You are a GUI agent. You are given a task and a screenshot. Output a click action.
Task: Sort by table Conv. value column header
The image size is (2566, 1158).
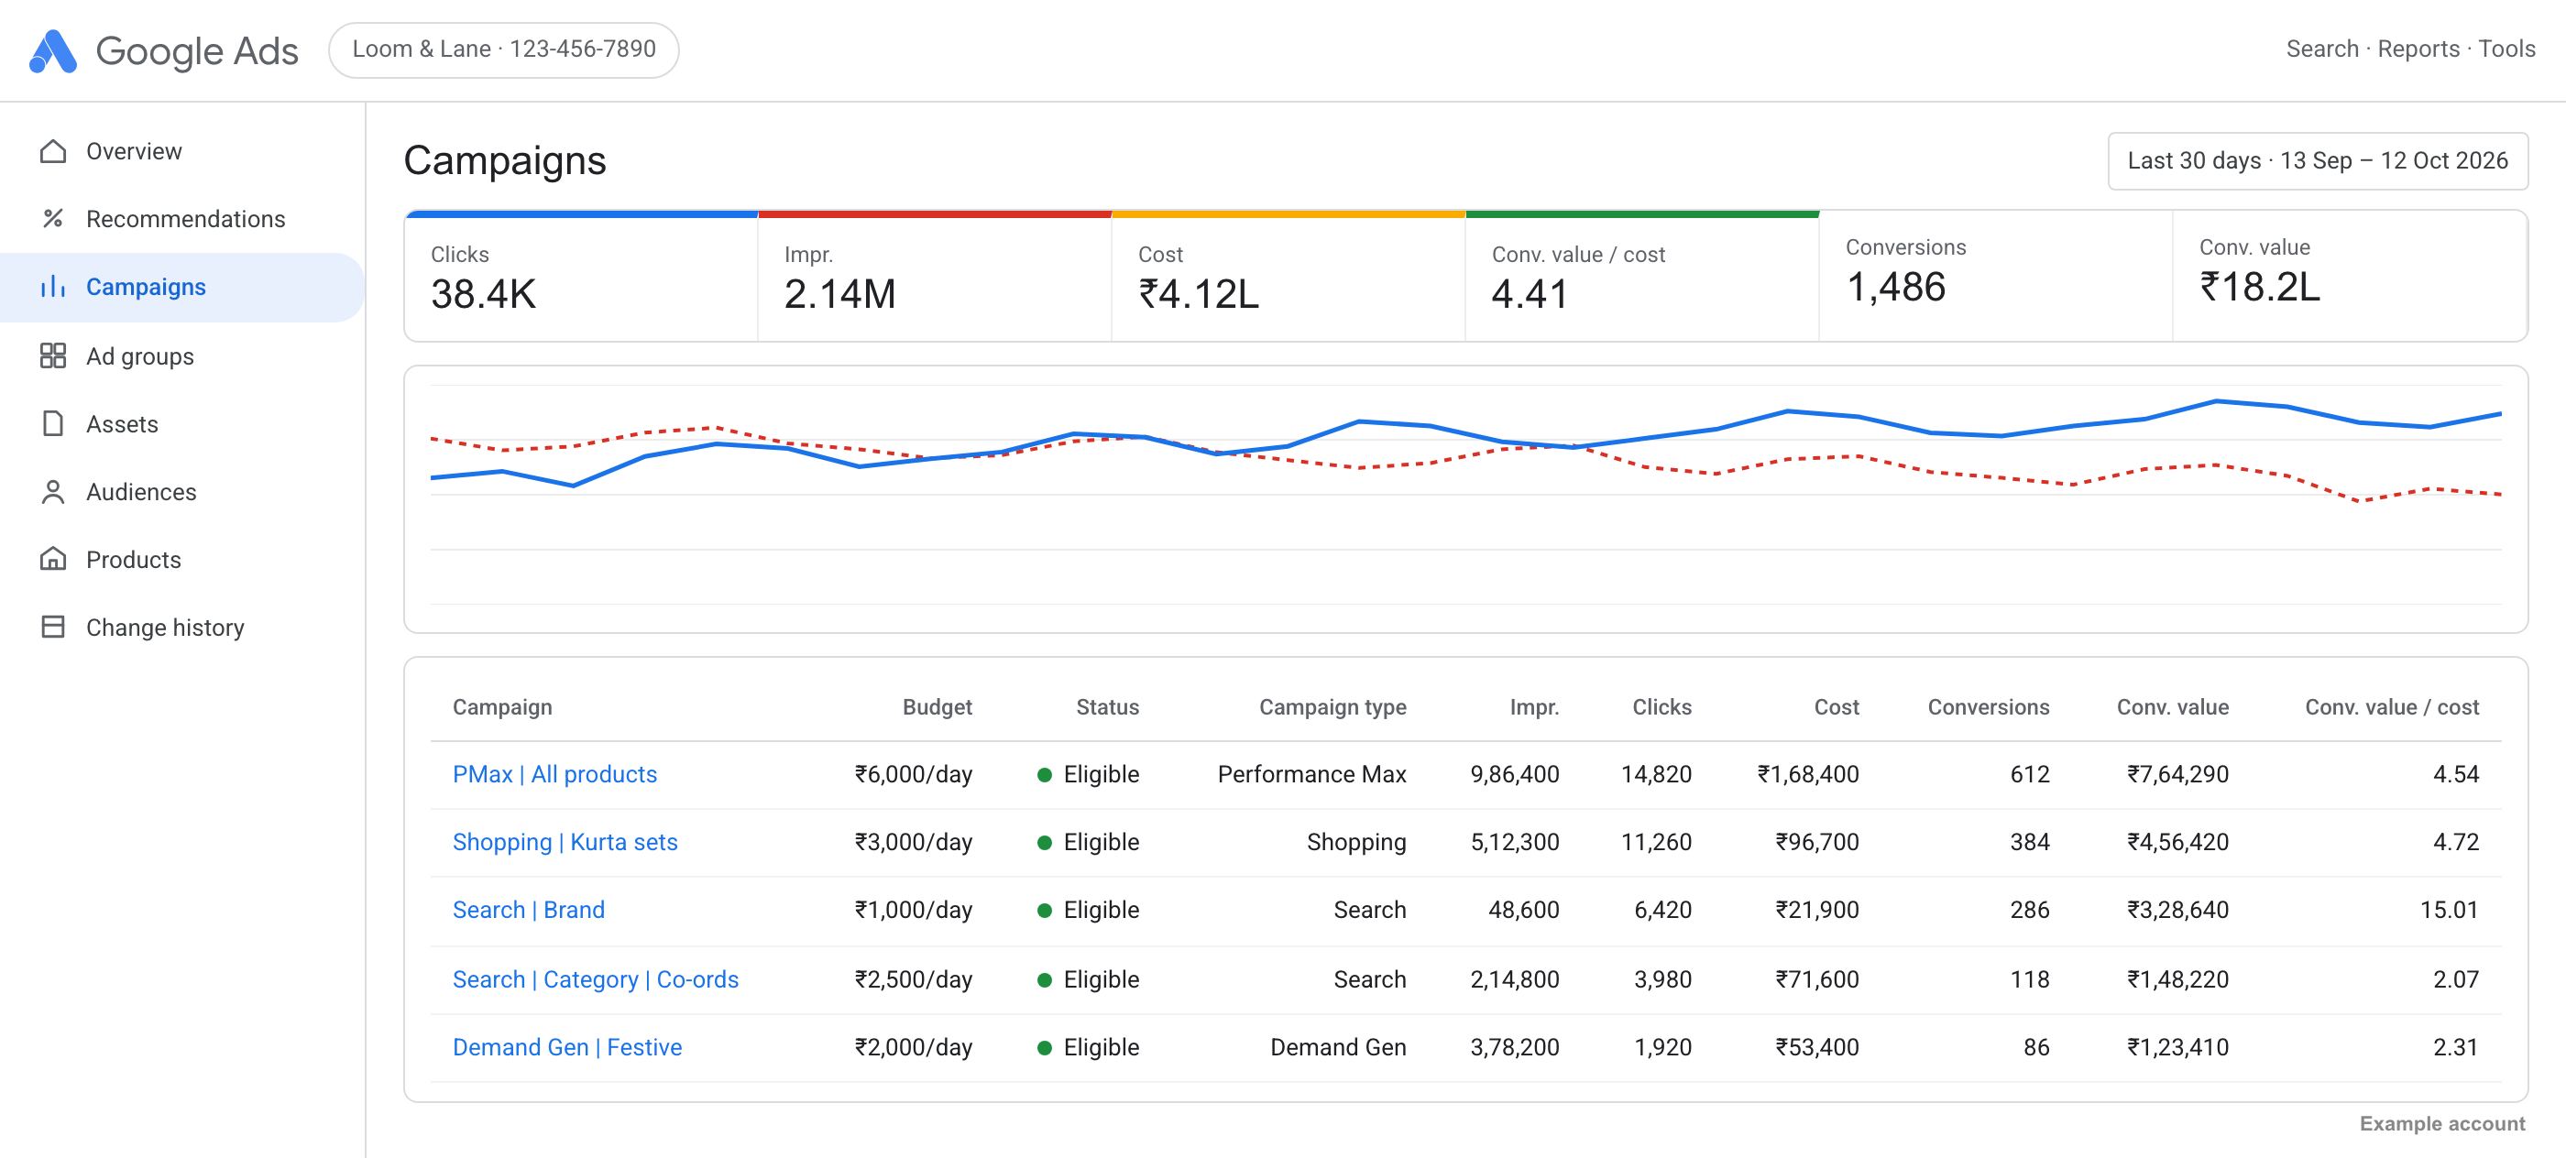point(2173,707)
